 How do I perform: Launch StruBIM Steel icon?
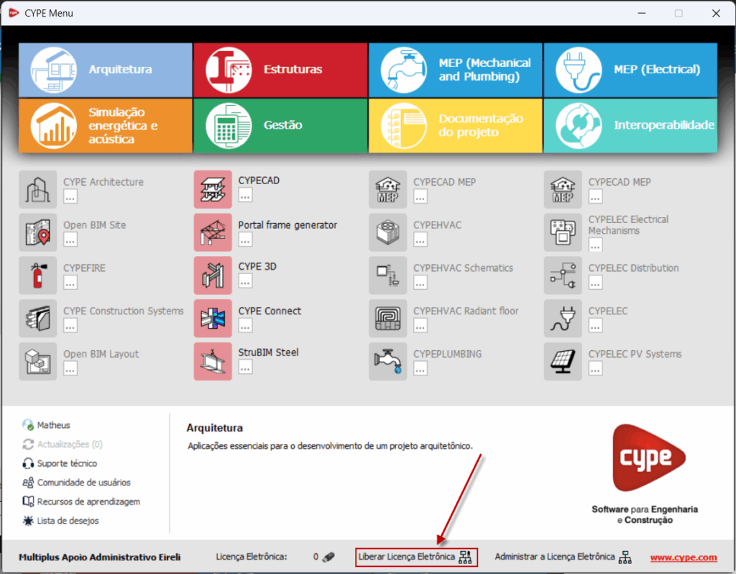pos(213,361)
